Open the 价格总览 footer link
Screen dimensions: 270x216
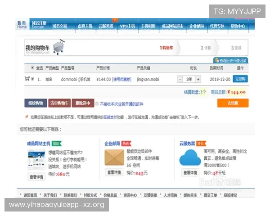point(110,195)
